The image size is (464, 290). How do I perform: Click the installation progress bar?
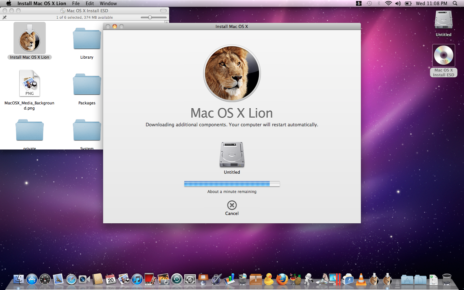(x=232, y=184)
